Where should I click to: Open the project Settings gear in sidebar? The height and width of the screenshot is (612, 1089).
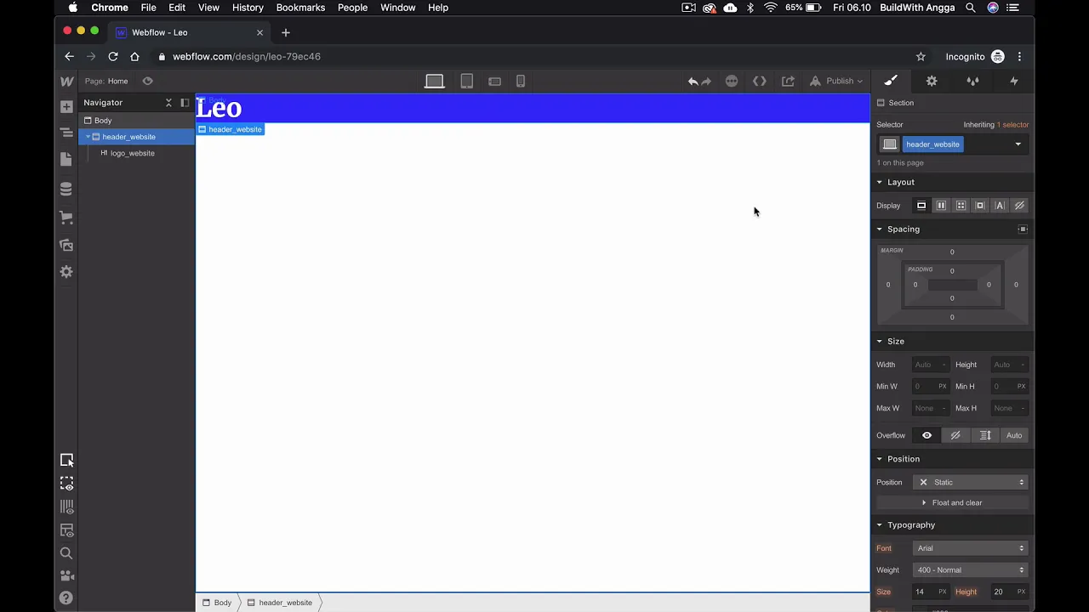(66, 272)
